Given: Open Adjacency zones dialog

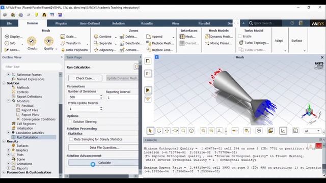Looking at the screenshot, I should click(105, 50).
